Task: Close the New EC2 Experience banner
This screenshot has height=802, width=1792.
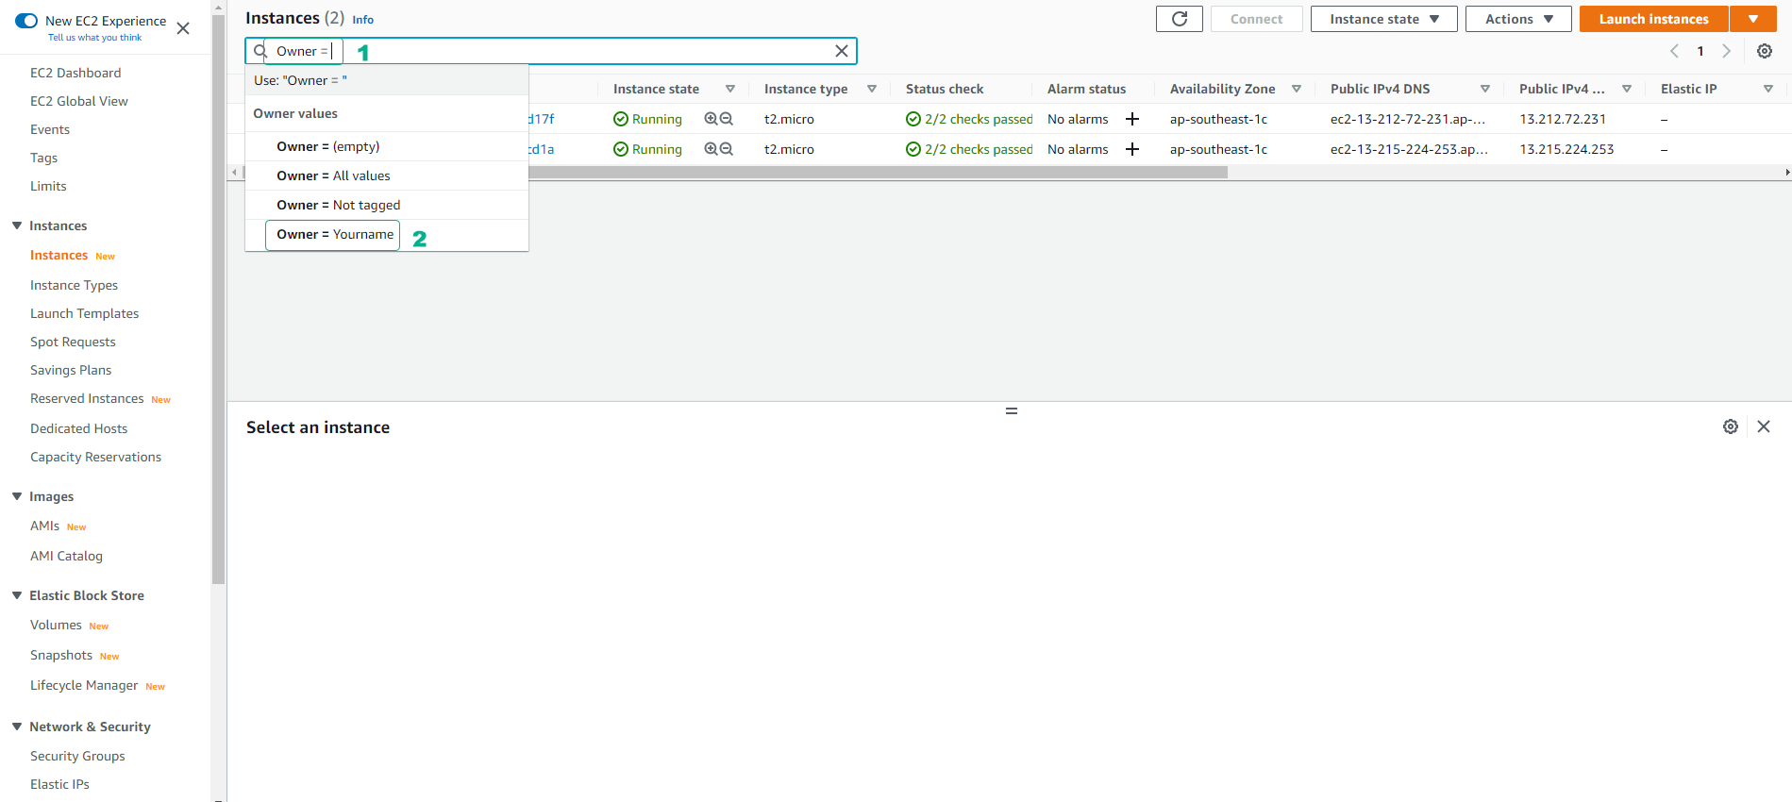Action: click(183, 28)
